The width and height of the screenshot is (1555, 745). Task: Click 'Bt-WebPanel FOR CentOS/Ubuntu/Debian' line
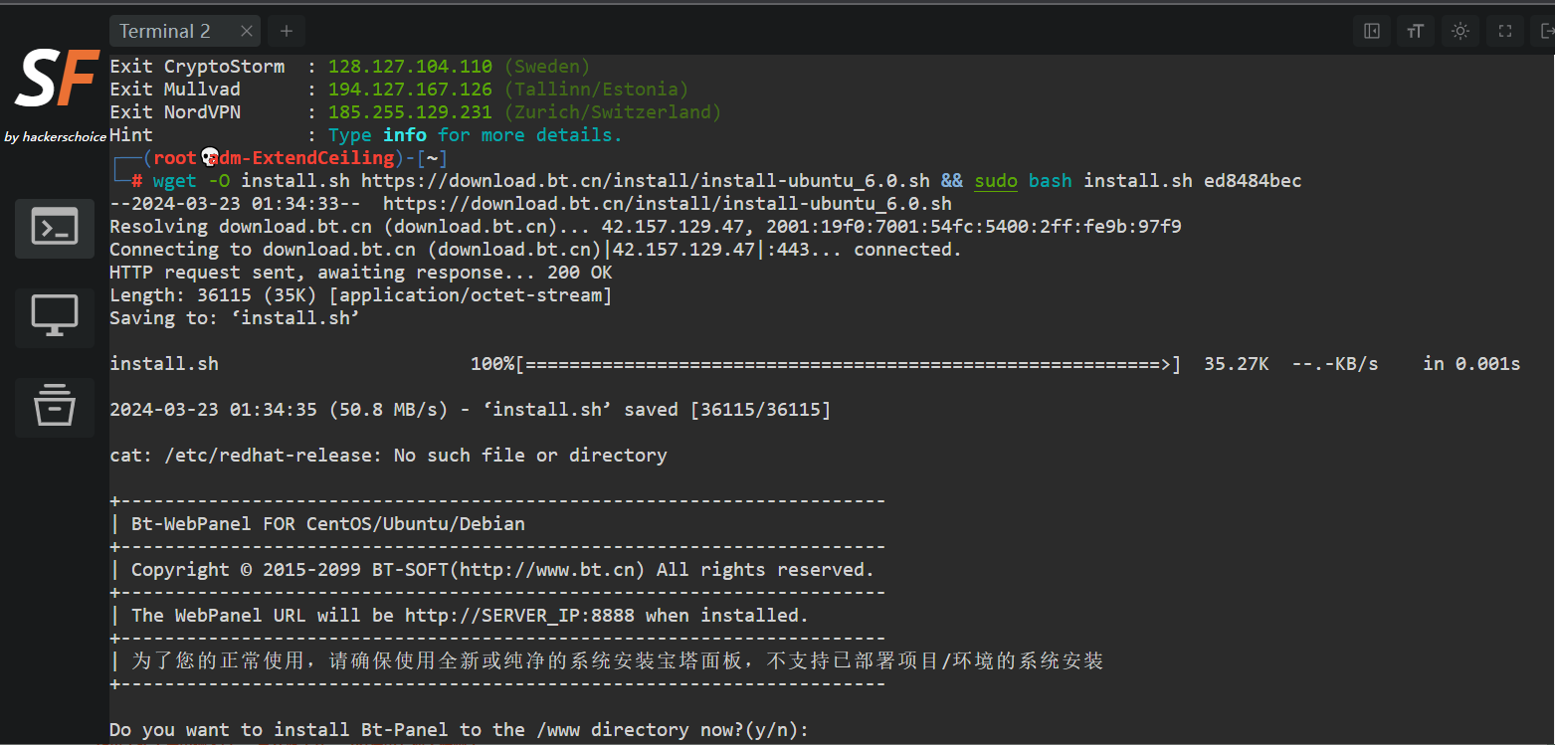click(x=328, y=524)
